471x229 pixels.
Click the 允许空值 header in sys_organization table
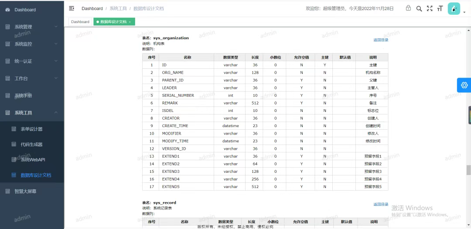[301, 57]
